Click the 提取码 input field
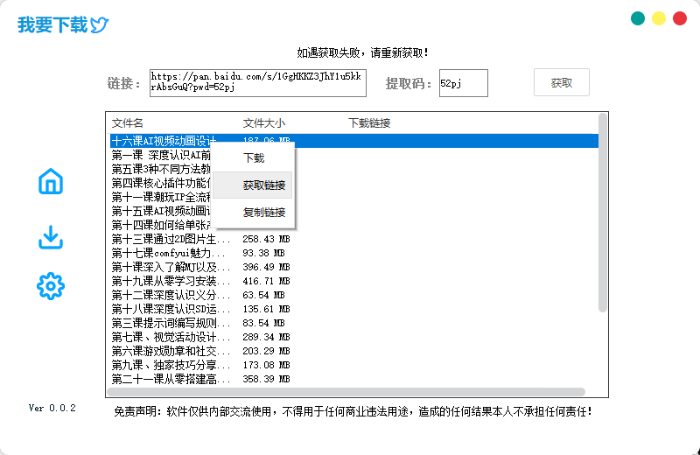 pyautogui.click(x=463, y=83)
